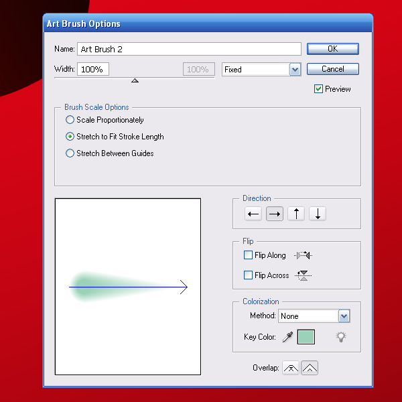The height and width of the screenshot is (402, 402).
Task: Open the Fixed width variation dropdown
Action: [261, 70]
